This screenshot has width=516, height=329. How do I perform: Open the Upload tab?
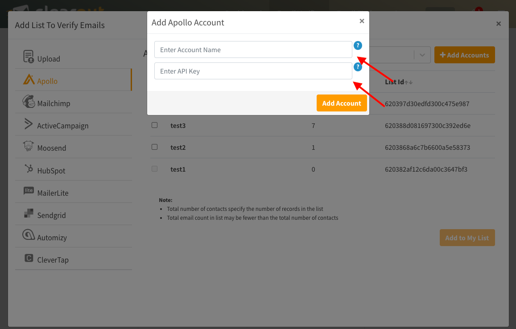click(x=74, y=58)
